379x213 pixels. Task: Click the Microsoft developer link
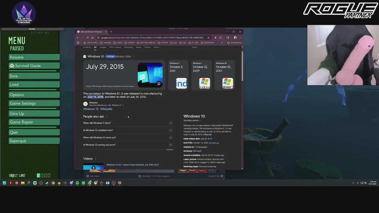(x=197, y=151)
